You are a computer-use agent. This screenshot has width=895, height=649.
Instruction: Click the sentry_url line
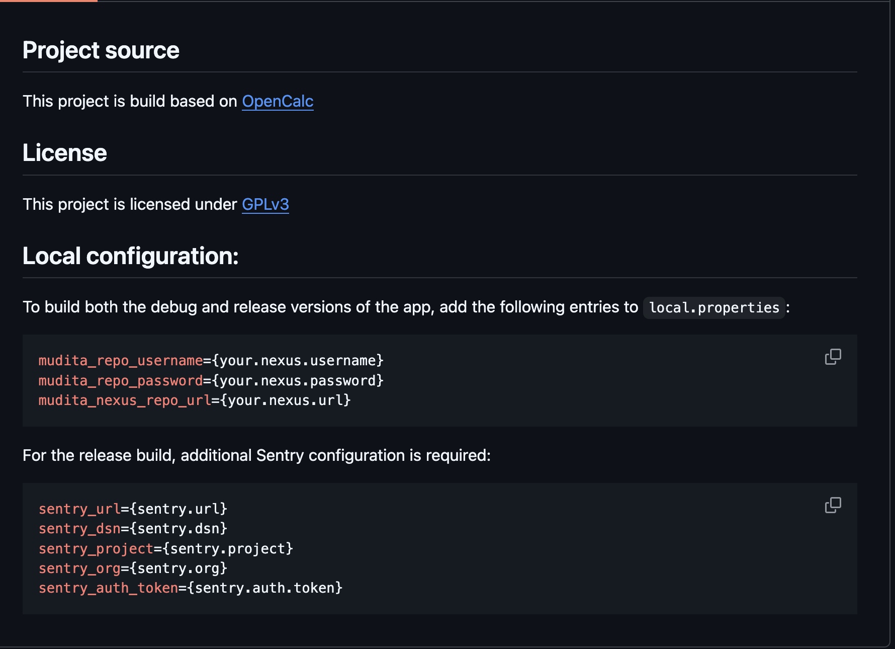(x=133, y=509)
